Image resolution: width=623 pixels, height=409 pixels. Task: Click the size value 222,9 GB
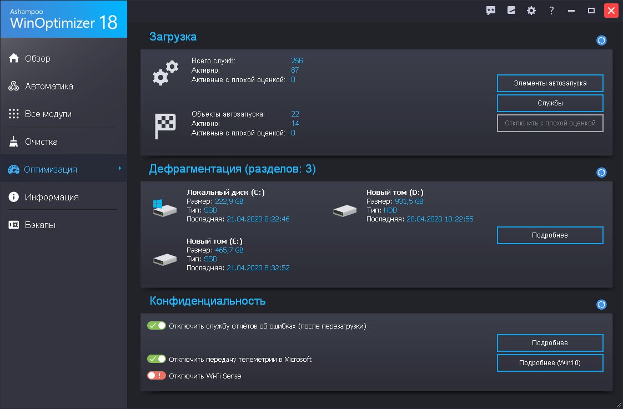click(x=229, y=201)
